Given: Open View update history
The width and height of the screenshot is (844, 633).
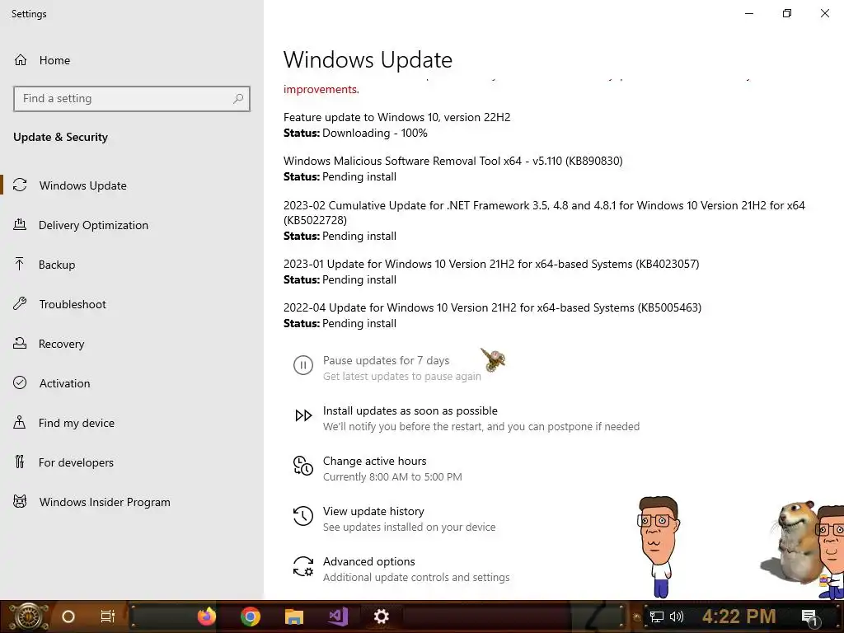Looking at the screenshot, I should point(373,511).
